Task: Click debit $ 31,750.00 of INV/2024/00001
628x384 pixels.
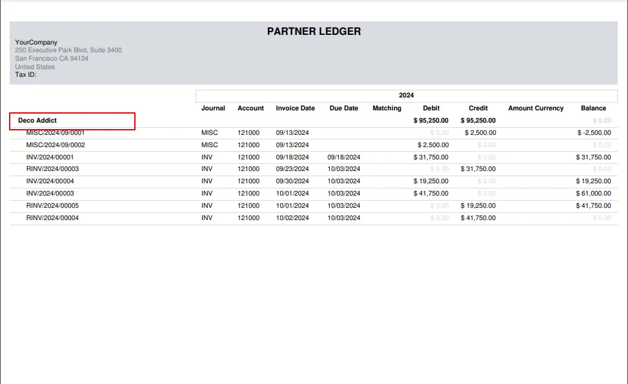Action: pyautogui.click(x=431, y=157)
